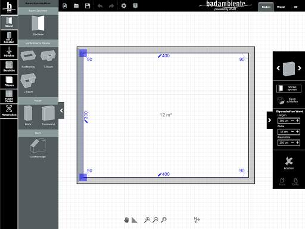
Task: Show previous wall with left arrow
Action: click(278, 68)
